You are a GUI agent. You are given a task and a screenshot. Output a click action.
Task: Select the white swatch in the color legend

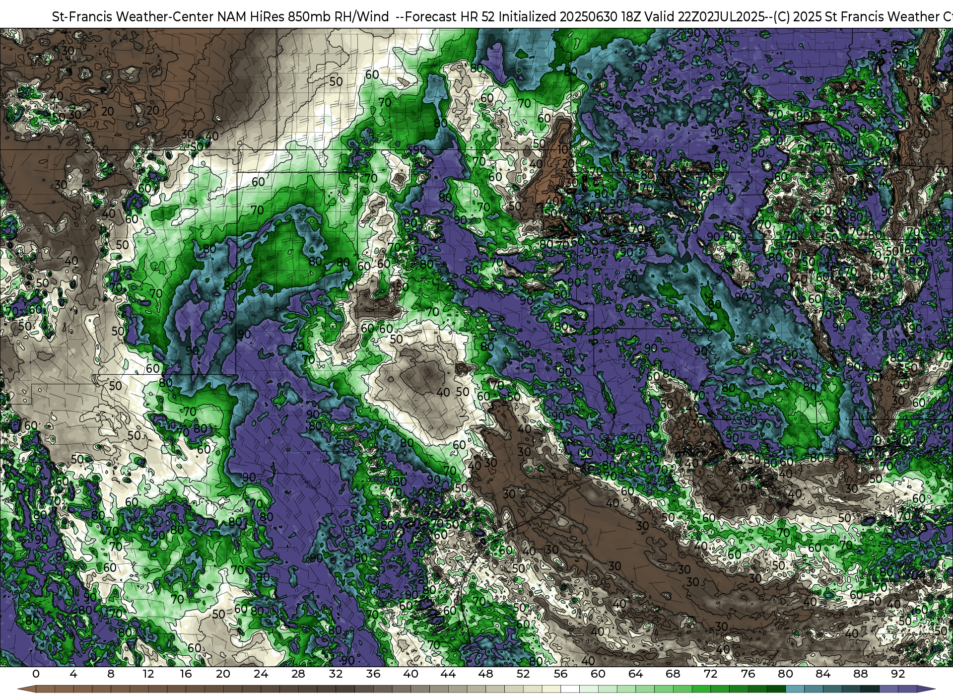[570, 689]
